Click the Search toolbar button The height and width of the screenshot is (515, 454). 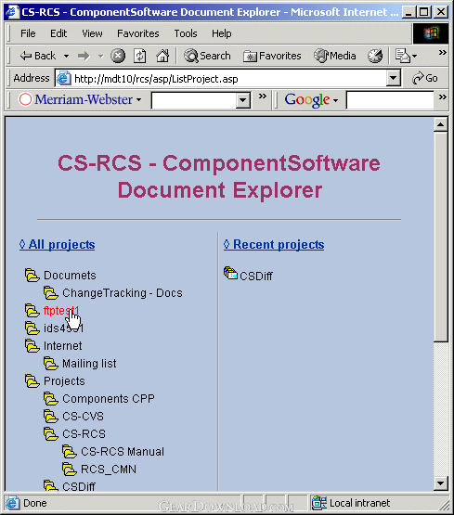(207, 56)
